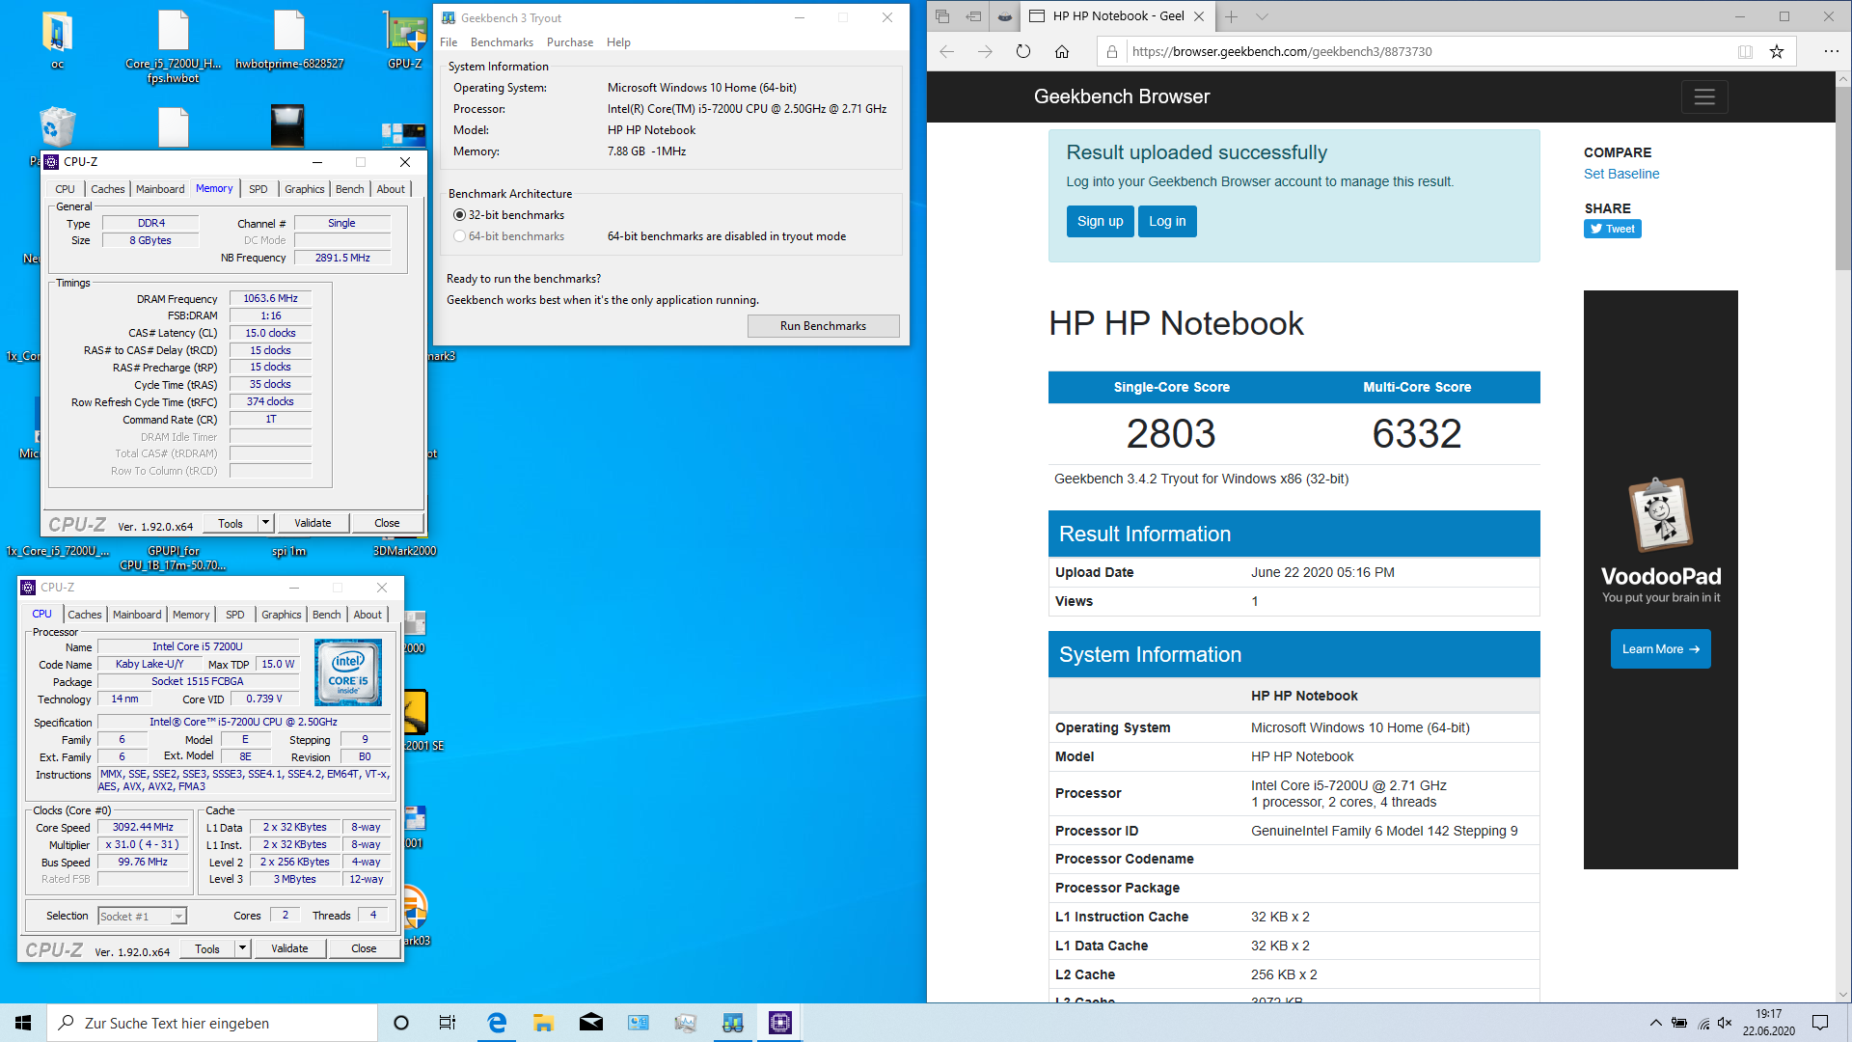Image resolution: width=1852 pixels, height=1042 pixels.
Task: Show hidden system tray icons
Action: point(1655,1023)
